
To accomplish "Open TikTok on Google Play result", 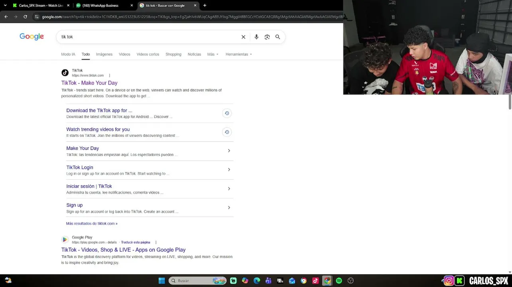I will coord(123,250).
